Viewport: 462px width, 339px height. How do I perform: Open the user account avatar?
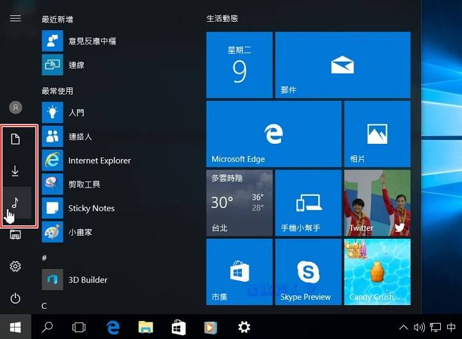(15, 107)
